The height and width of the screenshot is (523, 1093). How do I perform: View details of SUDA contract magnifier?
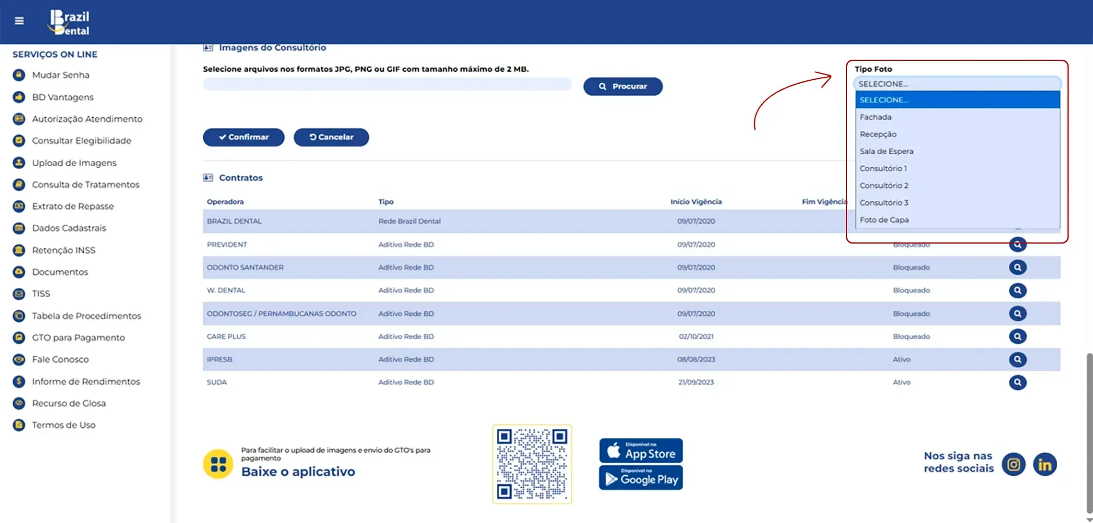pyautogui.click(x=1017, y=382)
